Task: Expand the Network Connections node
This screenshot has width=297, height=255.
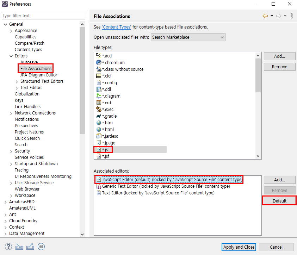Action: pyautogui.click(x=11, y=113)
